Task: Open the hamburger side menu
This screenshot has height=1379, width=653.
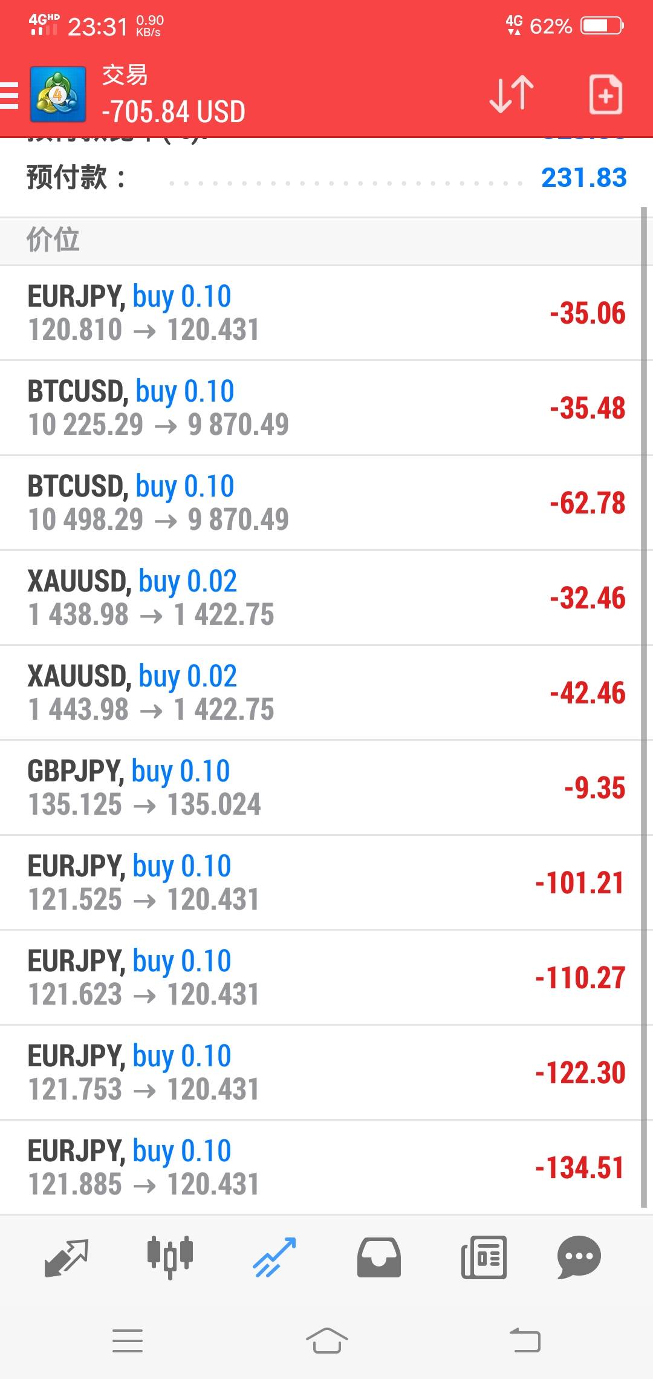Action: [10, 95]
